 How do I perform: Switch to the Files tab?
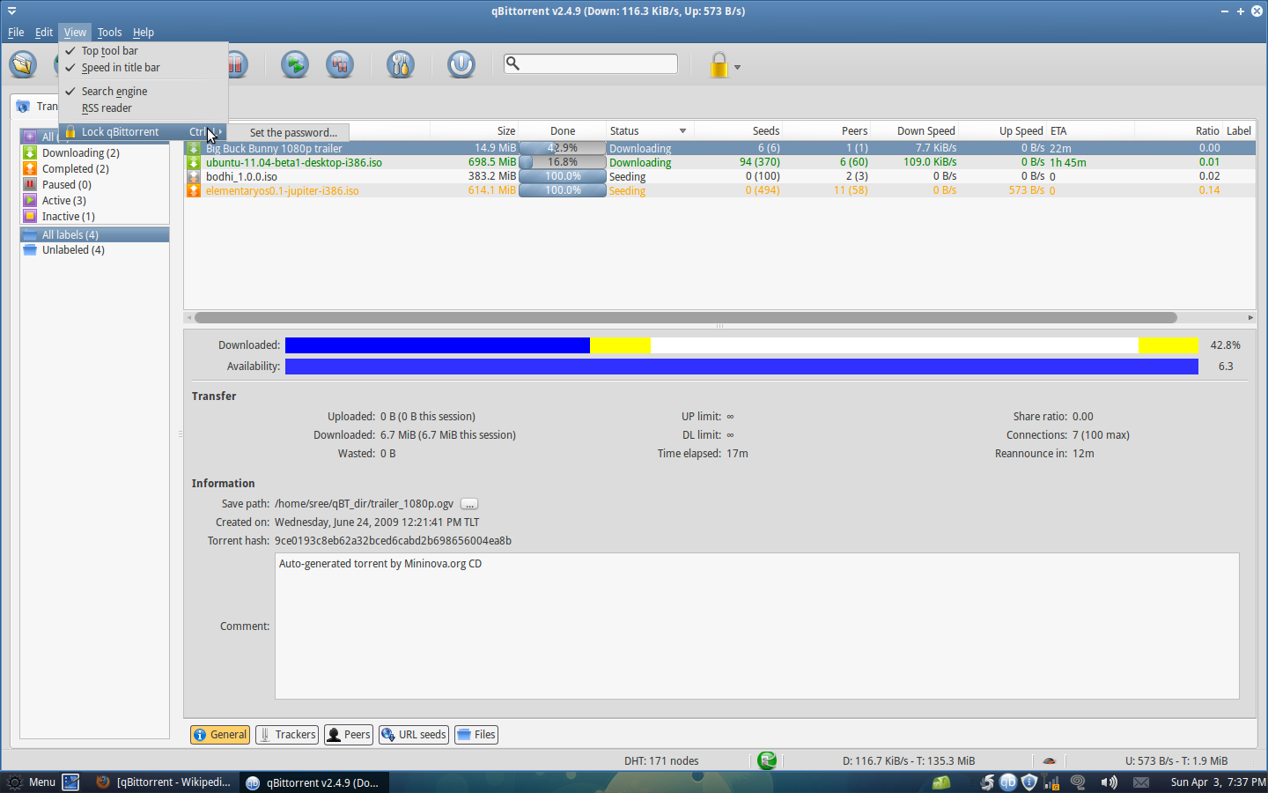point(476,735)
